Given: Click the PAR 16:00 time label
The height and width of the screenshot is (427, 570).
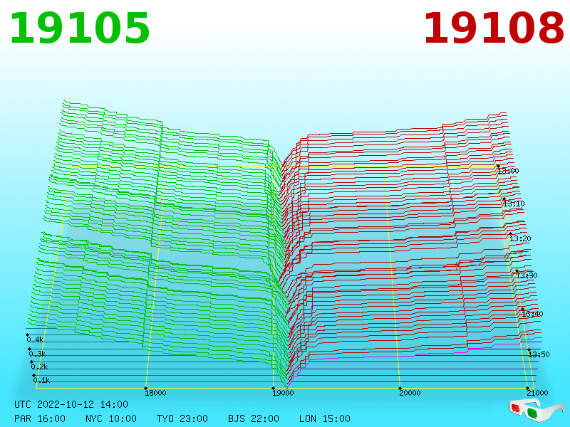Looking at the screenshot, I should point(40,418).
